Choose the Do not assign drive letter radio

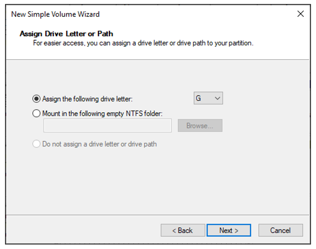36,144
